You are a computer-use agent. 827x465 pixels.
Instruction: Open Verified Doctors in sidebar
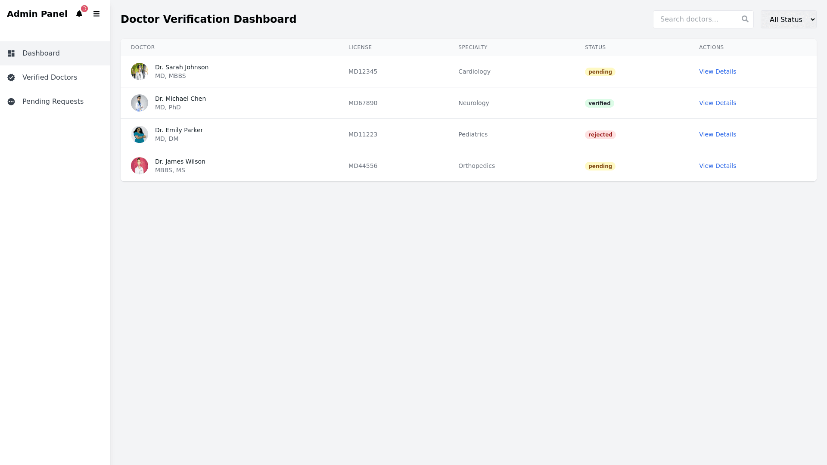tap(50, 77)
